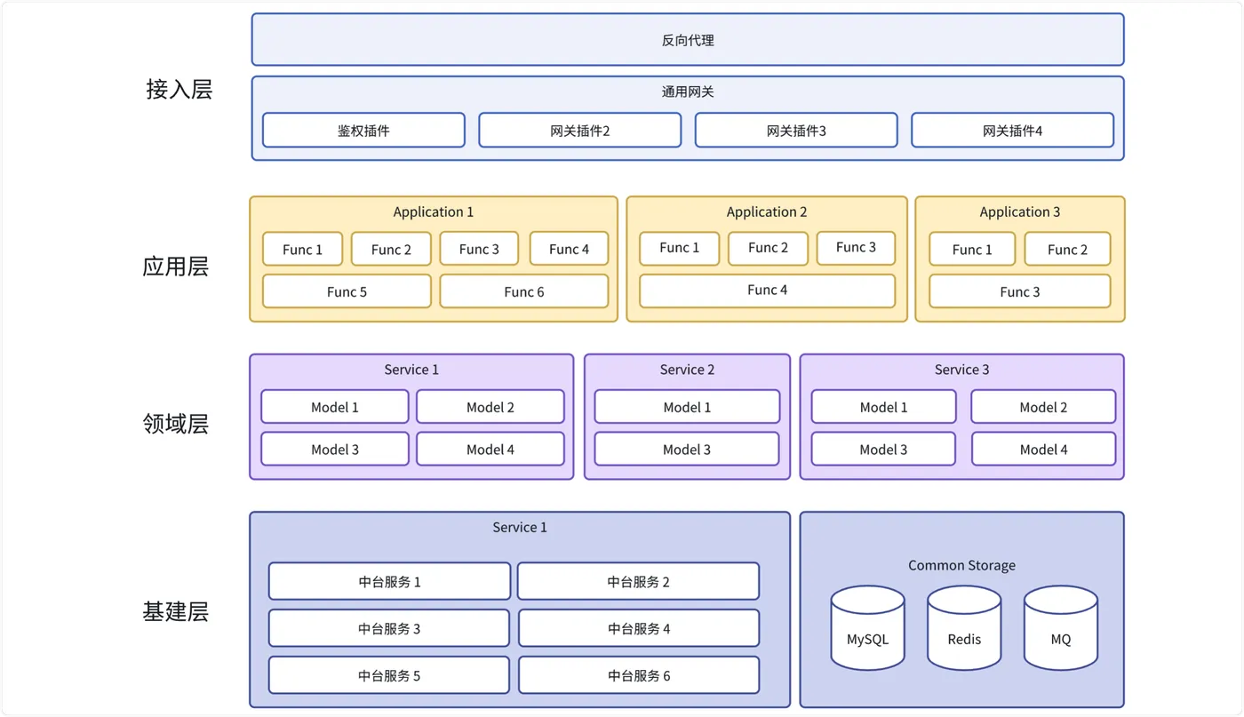Click Func 2 inside Application 3

coord(1067,249)
